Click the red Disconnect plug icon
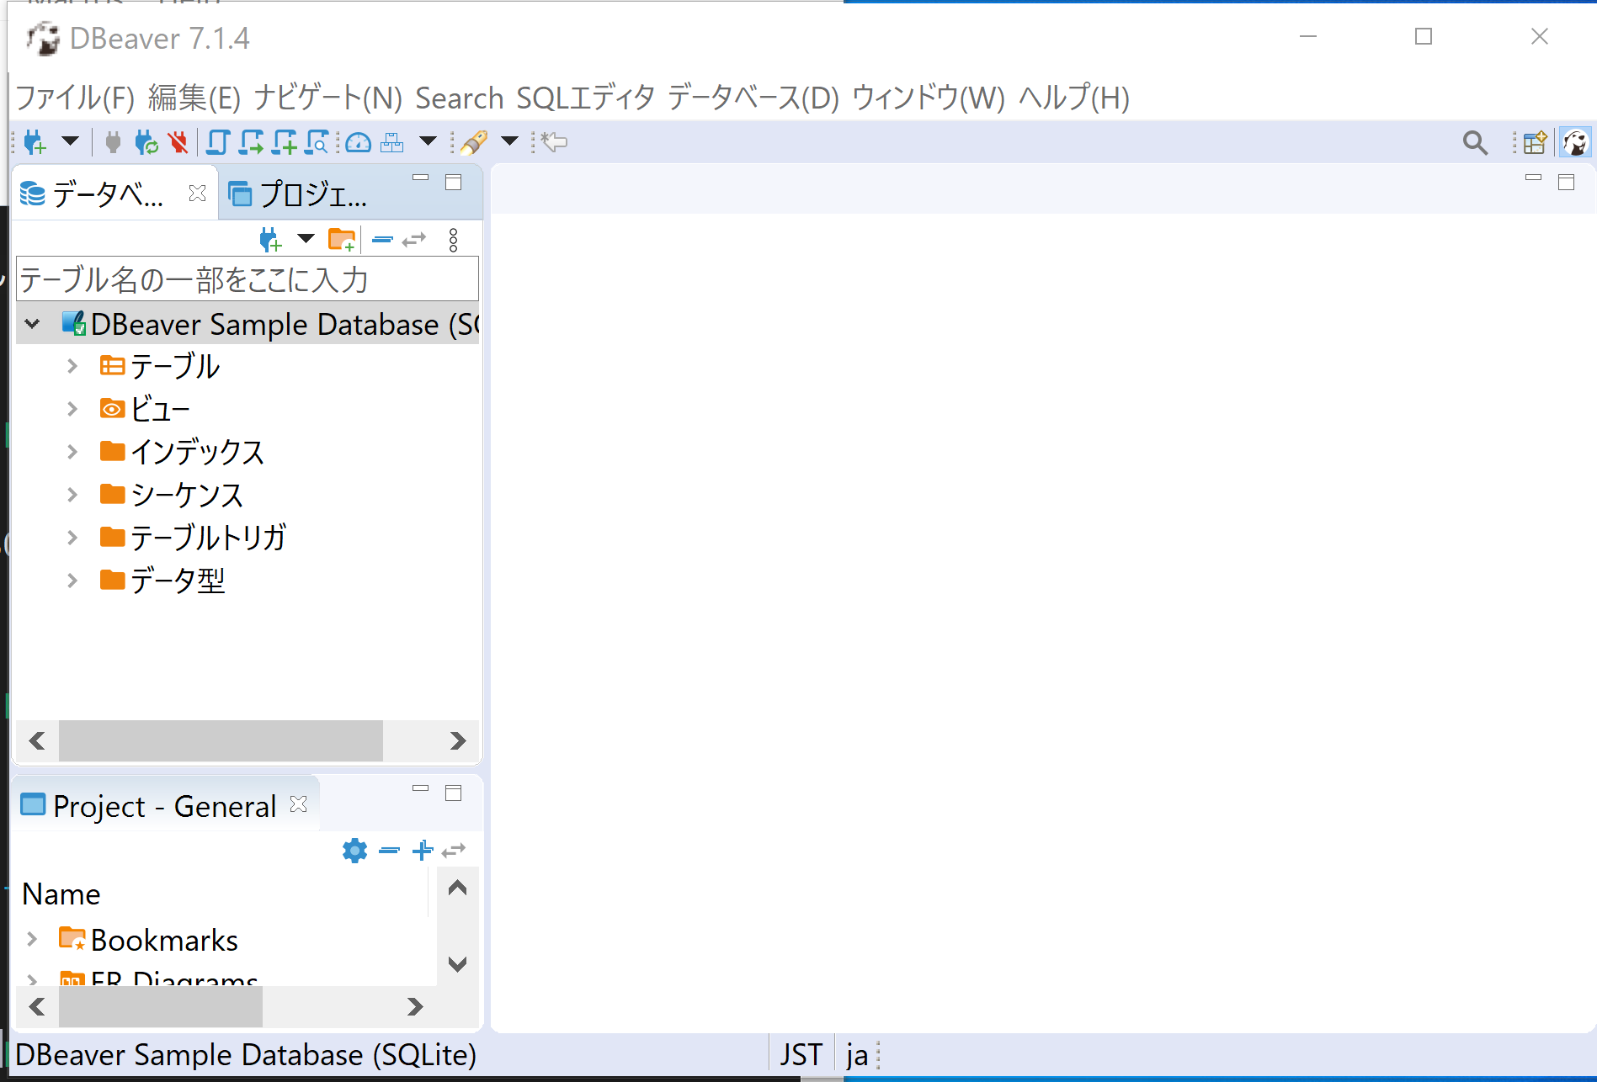Viewport: 1597px width, 1082px height. click(178, 142)
